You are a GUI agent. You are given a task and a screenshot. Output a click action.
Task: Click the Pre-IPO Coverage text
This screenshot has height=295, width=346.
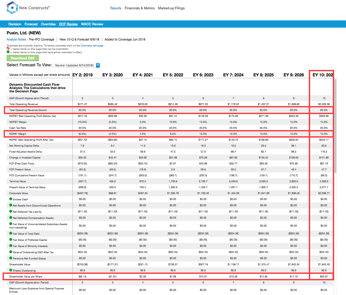(x=42, y=39)
